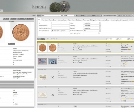Click the Suchen button

(79, 15)
